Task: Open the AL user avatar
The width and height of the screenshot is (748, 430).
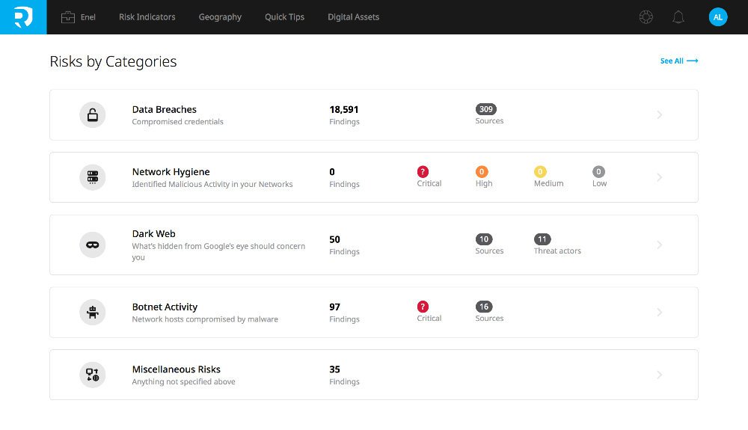Action: point(718,17)
